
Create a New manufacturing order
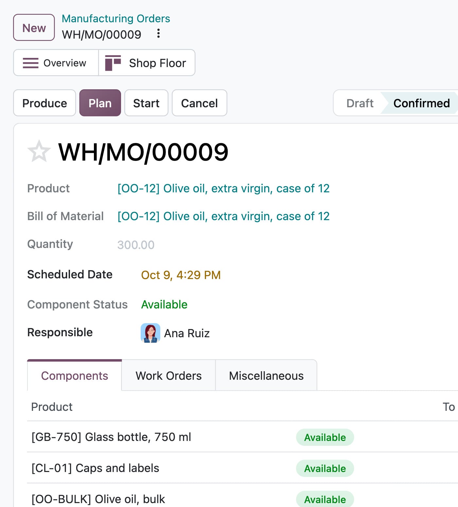(x=34, y=27)
